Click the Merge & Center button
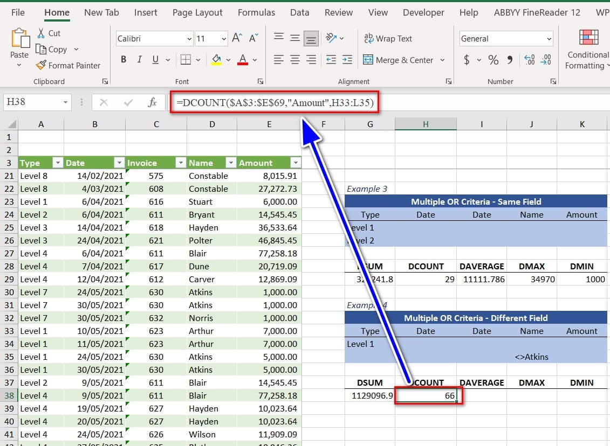Image resolution: width=610 pixels, height=446 pixels. coord(398,60)
